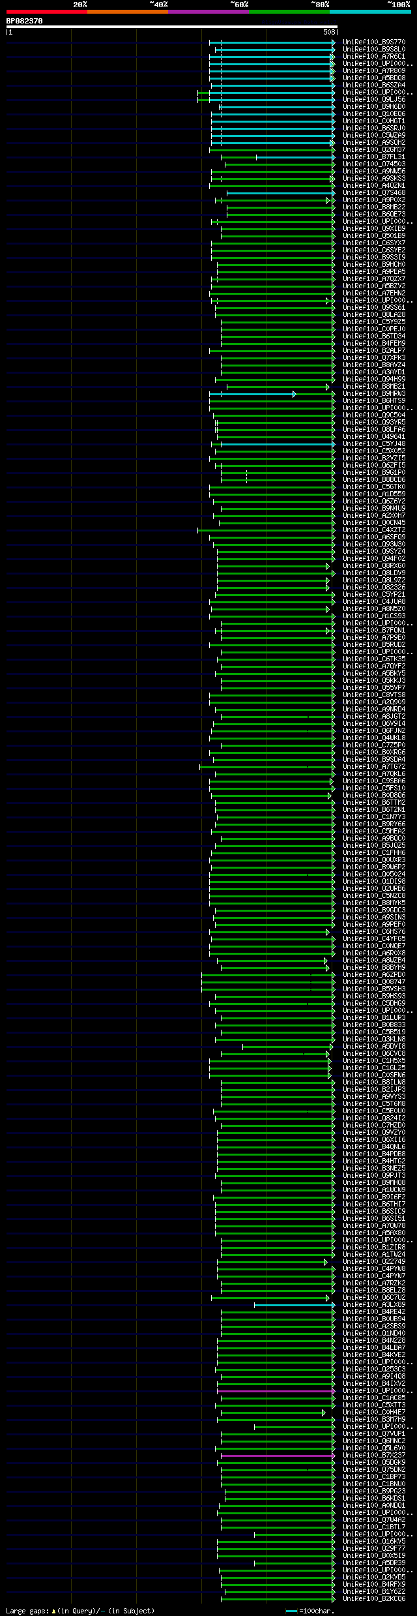Select the UniRef100_Q9XIB9 label

click(x=374, y=229)
